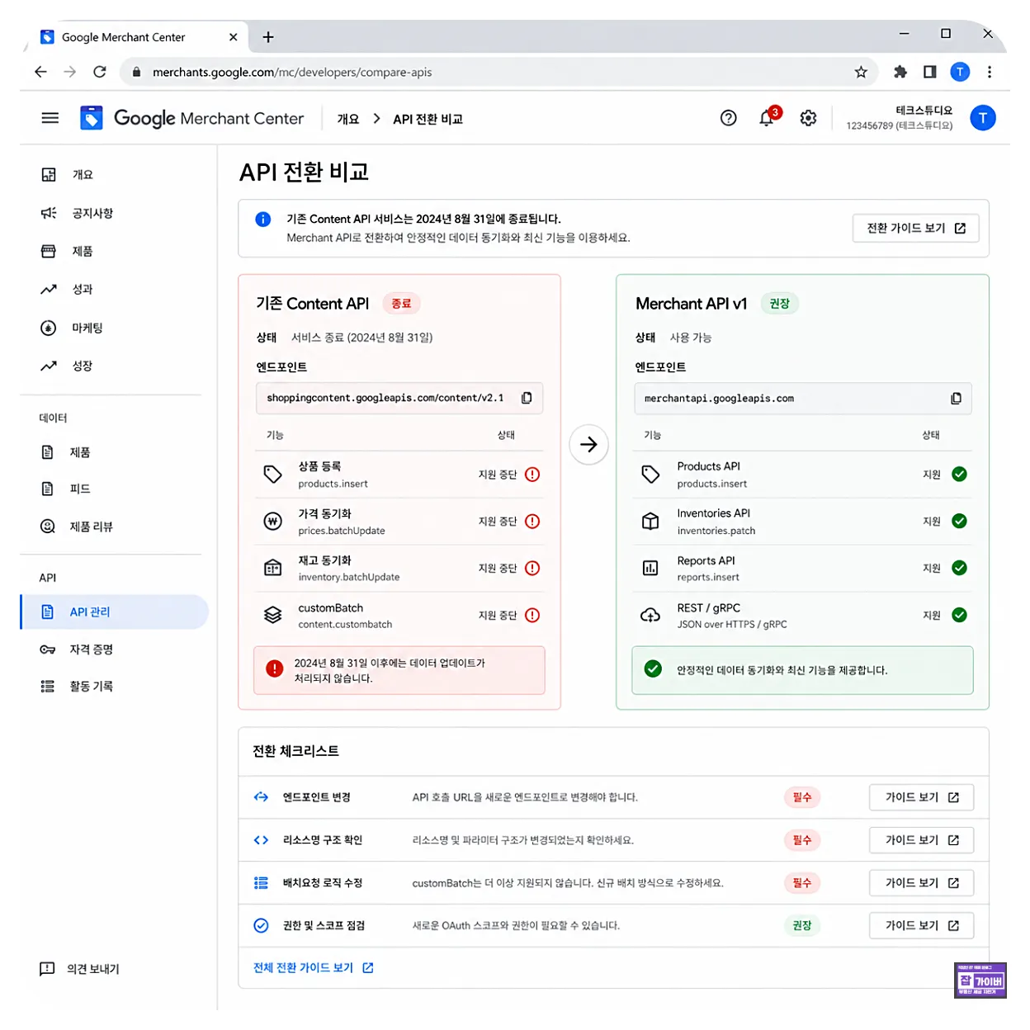1030x1030 pixels.
Task: Click the browser address bar URL
Action: (292, 72)
